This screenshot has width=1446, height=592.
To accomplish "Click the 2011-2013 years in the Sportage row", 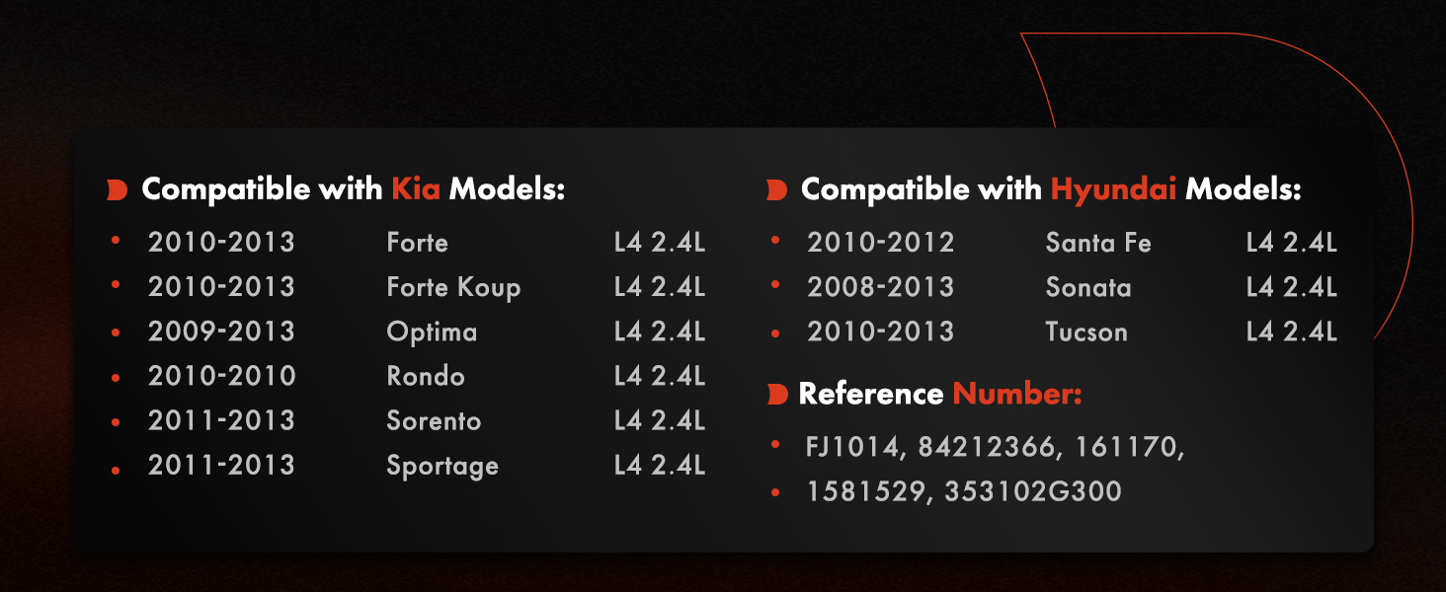I will click(221, 466).
